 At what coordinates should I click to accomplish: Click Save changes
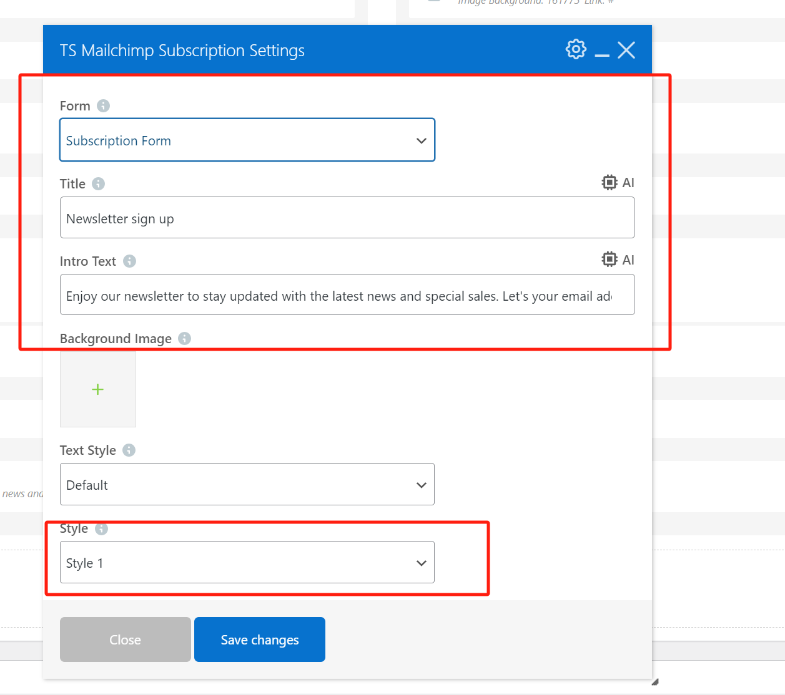[x=259, y=639]
